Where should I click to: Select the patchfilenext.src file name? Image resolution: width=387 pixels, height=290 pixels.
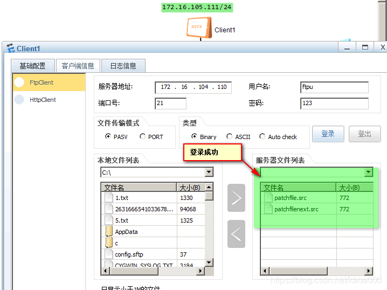(296, 209)
